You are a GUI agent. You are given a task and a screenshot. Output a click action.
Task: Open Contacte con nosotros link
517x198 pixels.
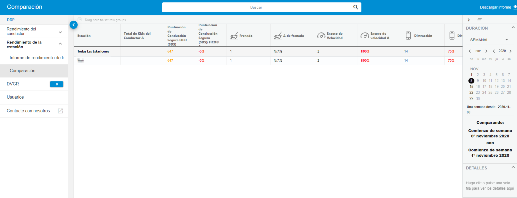tap(28, 111)
